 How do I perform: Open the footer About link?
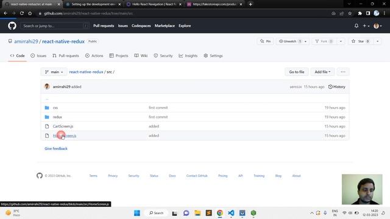pos(296,176)
